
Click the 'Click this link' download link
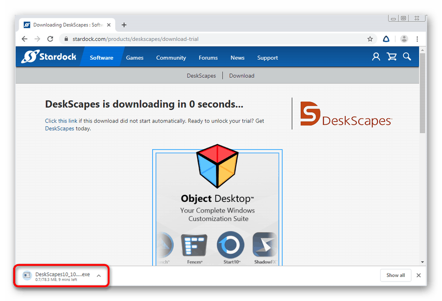[x=61, y=121]
